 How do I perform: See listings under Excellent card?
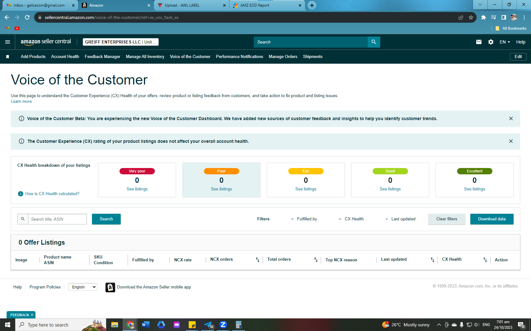coord(474,189)
